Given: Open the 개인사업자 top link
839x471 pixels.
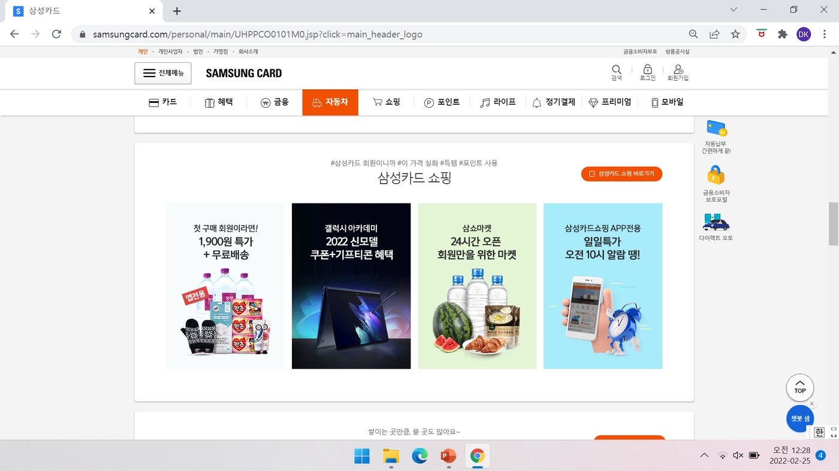Looking at the screenshot, I should (x=170, y=51).
